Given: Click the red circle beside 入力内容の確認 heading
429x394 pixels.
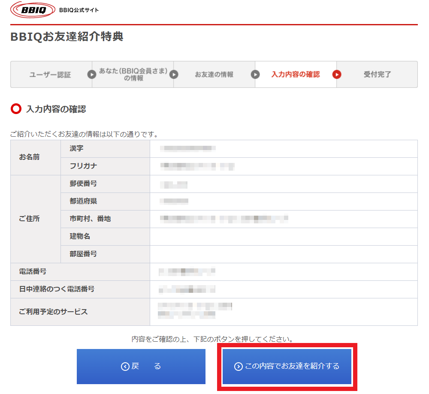Looking at the screenshot, I should [16, 109].
